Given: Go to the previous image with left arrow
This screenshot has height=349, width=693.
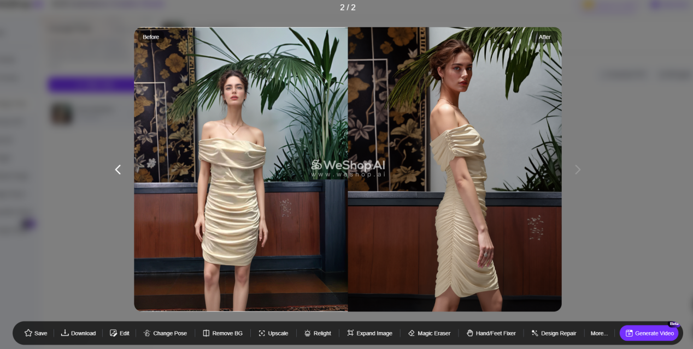Looking at the screenshot, I should coord(118,170).
